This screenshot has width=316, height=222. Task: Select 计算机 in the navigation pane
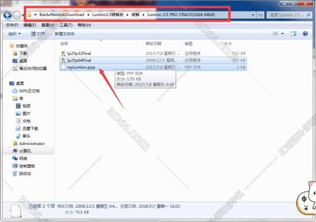point(25,151)
